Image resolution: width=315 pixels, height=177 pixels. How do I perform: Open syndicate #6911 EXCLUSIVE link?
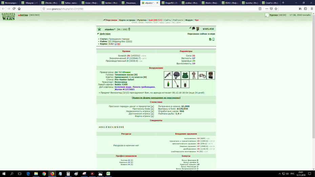click(111, 127)
